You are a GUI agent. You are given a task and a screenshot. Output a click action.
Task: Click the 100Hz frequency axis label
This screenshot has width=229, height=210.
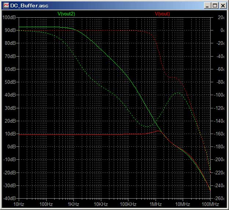click(x=46, y=204)
